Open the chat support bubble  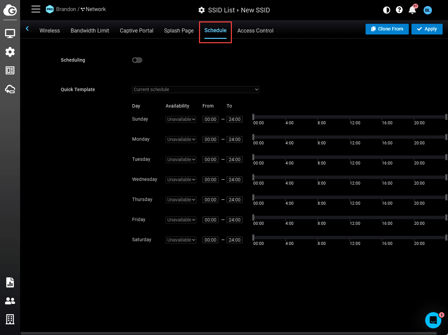[433, 320]
